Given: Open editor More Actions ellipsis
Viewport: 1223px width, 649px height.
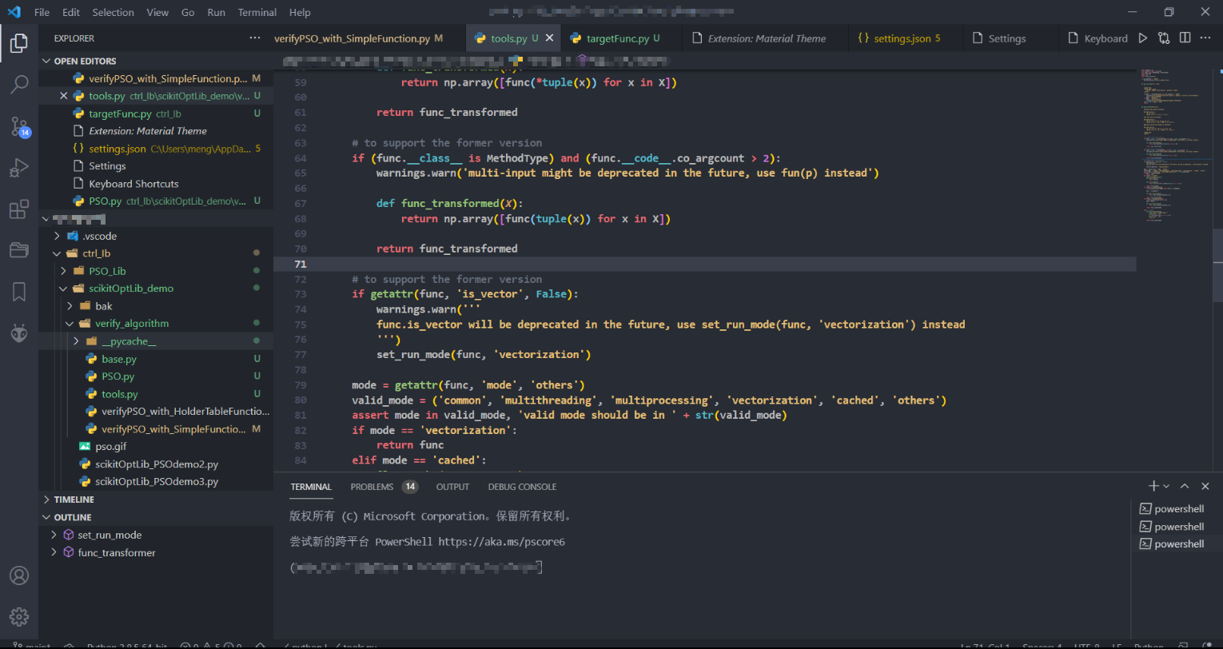Looking at the screenshot, I should [1205, 37].
